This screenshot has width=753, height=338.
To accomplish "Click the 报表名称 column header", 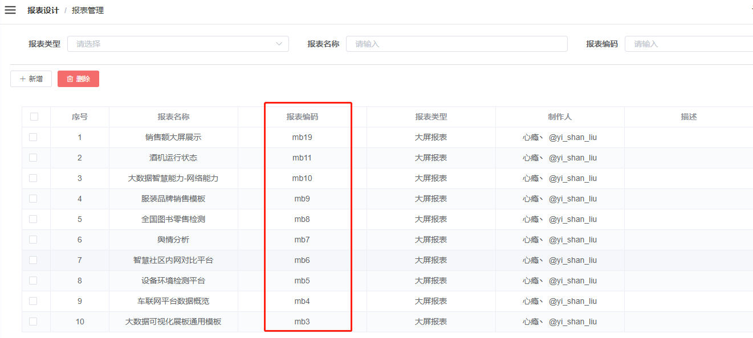I will [173, 117].
